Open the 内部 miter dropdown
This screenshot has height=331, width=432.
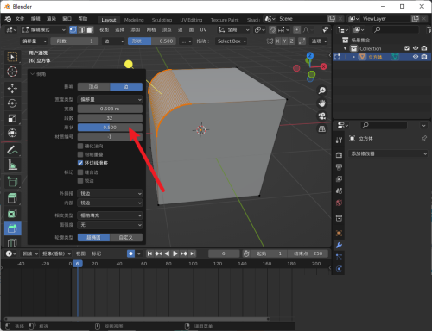coord(110,203)
